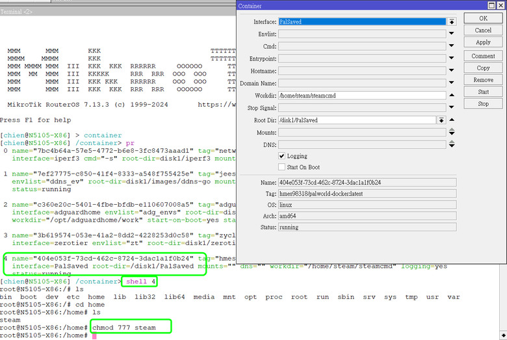Click the Cmd input field
507x340 pixels.
coord(362,46)
